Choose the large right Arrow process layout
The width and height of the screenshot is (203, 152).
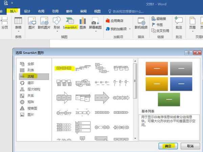[102, 98]
